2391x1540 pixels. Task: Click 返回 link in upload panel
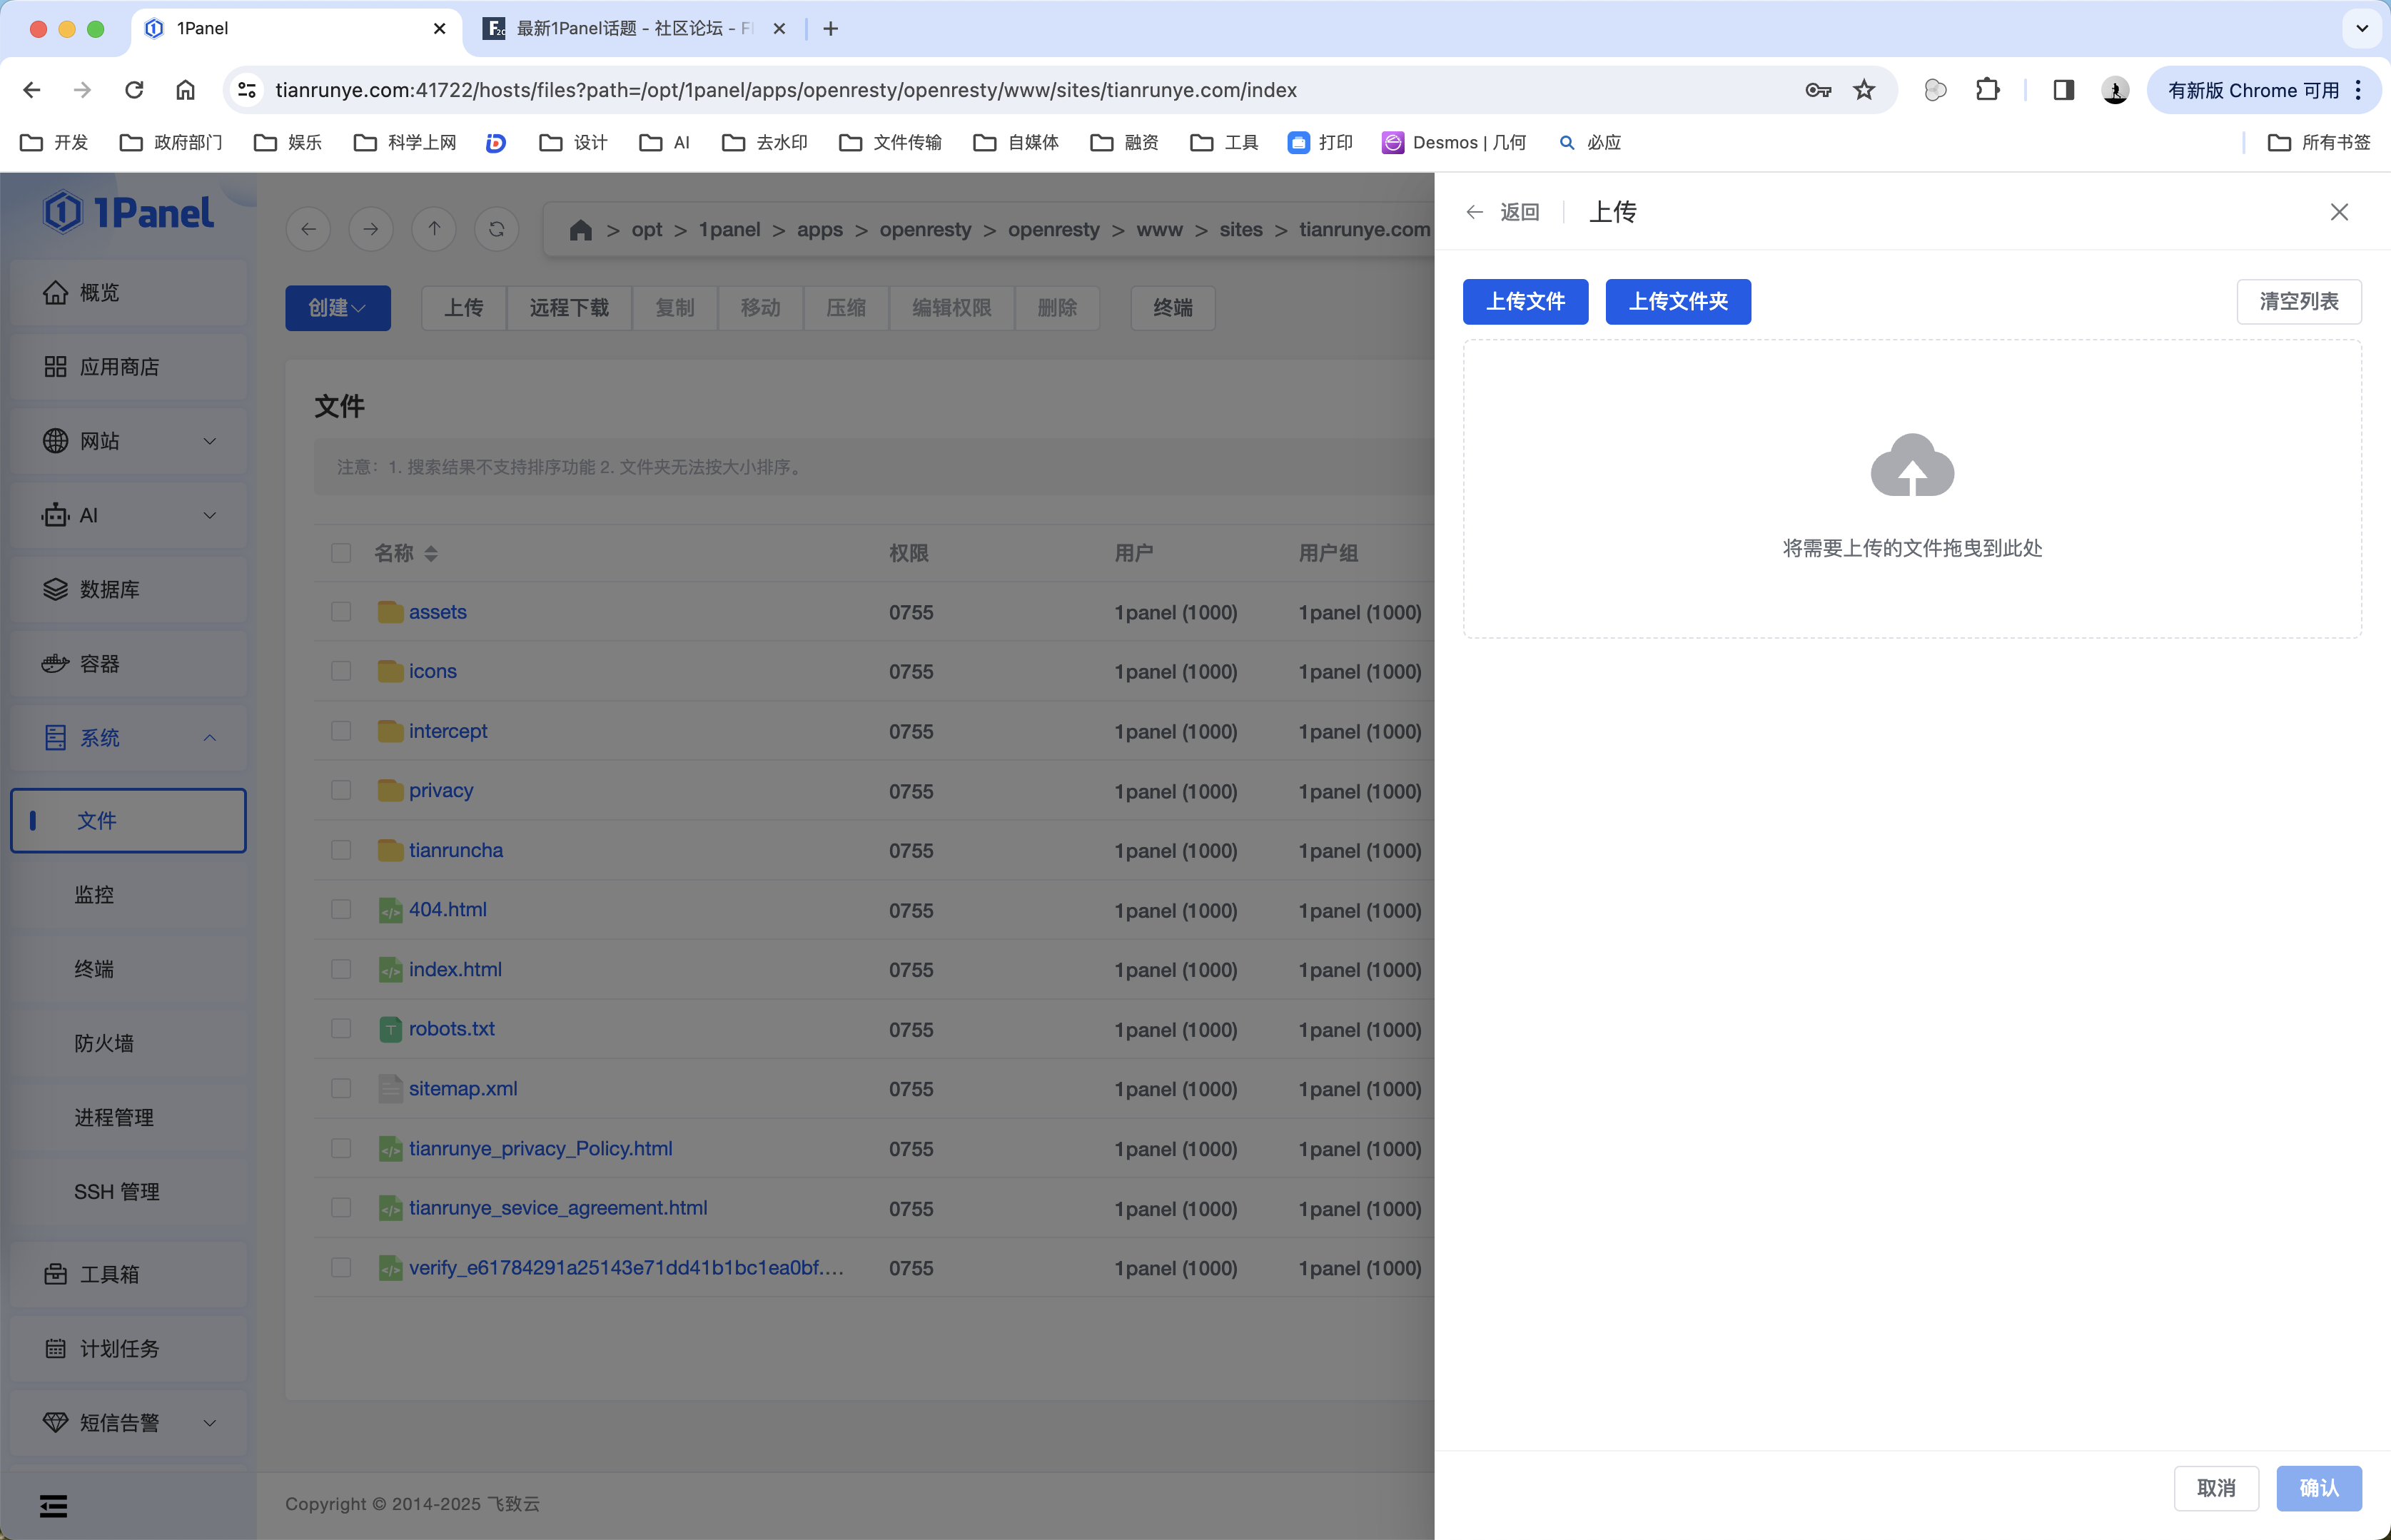coord(1520,212)
